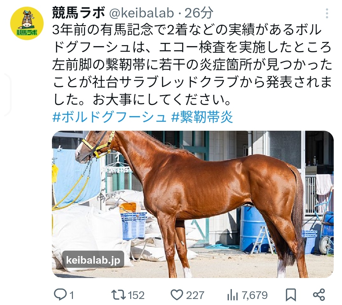Like the post with the heart icon

tap(177, 295)
